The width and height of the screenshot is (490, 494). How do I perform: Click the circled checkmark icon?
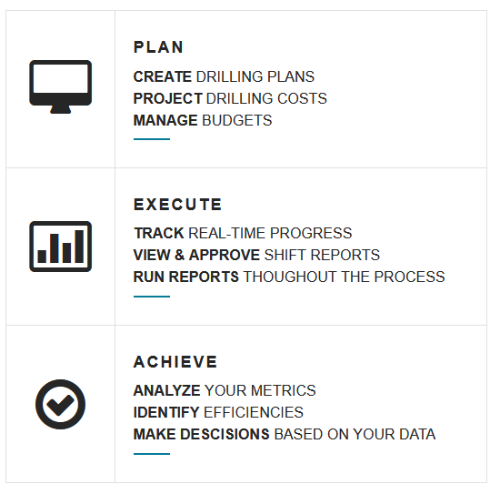[x=61, y=404]
